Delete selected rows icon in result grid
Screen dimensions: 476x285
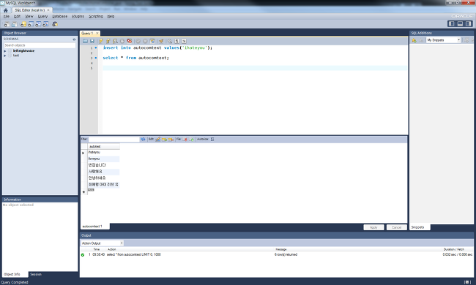point(171,140)
